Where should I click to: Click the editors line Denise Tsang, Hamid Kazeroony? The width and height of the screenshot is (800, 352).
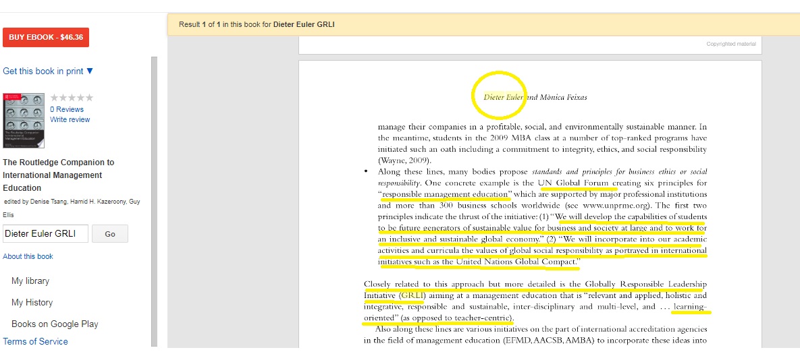[x=72, y=208]
